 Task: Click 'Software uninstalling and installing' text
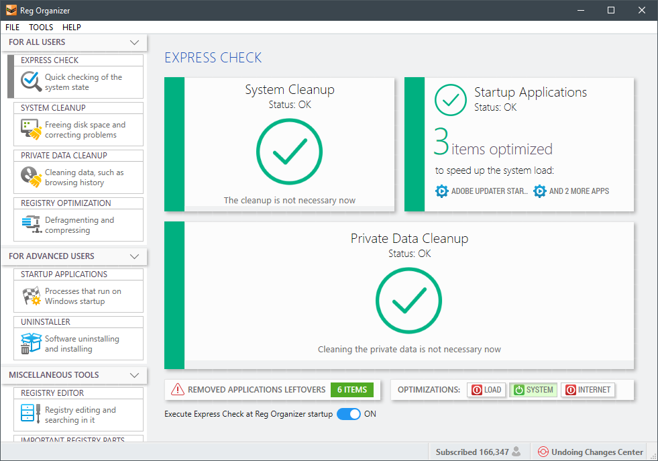click(x=82, y=344)
